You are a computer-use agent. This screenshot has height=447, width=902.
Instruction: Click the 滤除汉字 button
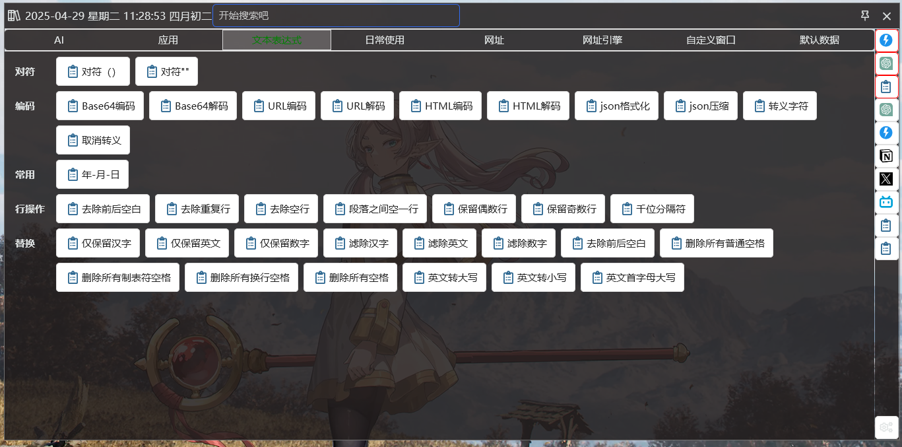pyautogui.click(x=360, y=243)
